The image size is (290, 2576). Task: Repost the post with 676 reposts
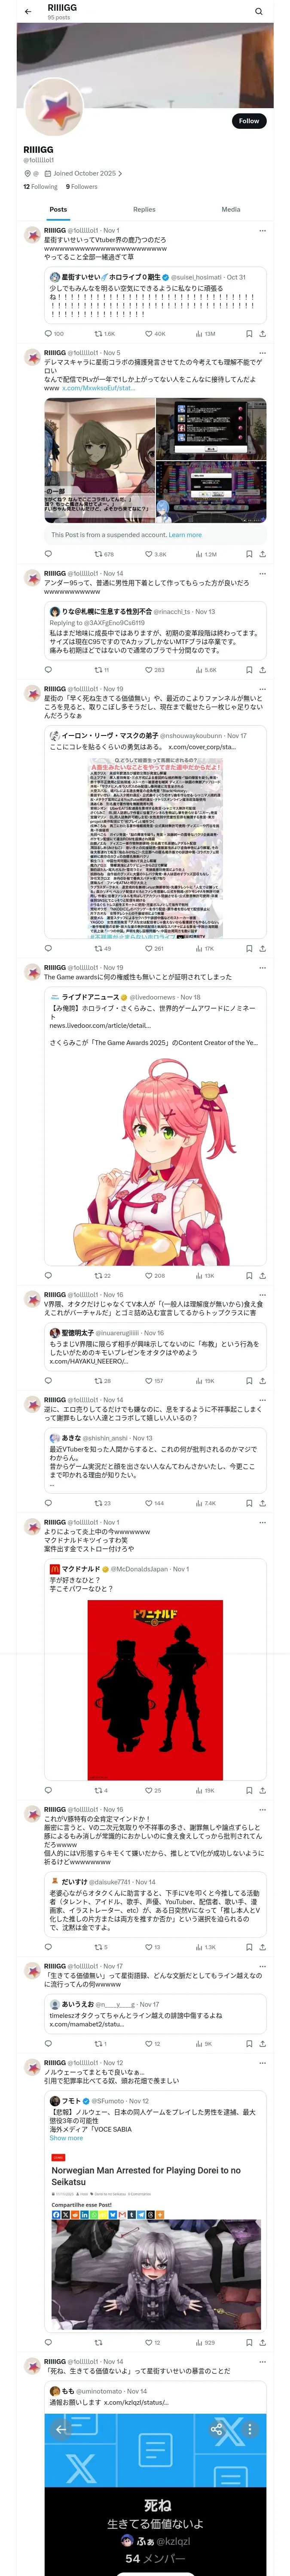pos(104,554)
